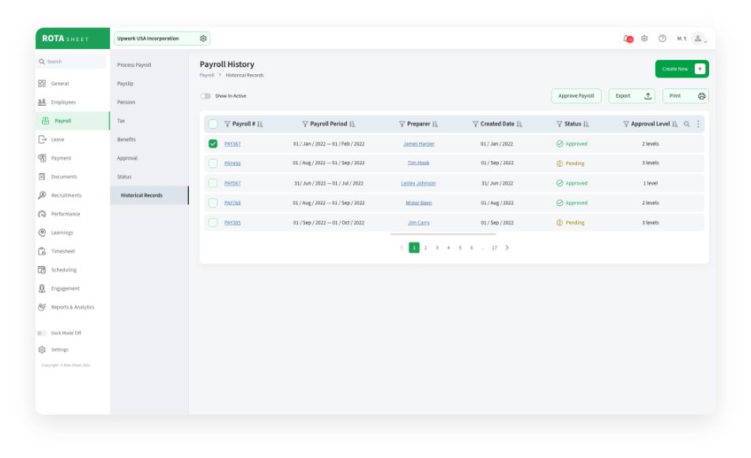Click the Reports & Analytics sidebar icon
This screenshot has width=751, height=458.
42,306
